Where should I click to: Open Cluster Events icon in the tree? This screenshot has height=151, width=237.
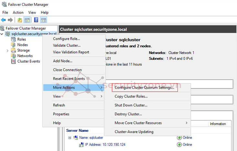tap(14, 61)
